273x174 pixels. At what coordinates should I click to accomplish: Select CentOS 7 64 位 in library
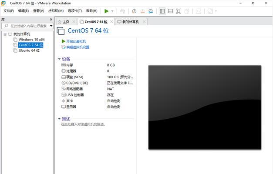(31, 45)
